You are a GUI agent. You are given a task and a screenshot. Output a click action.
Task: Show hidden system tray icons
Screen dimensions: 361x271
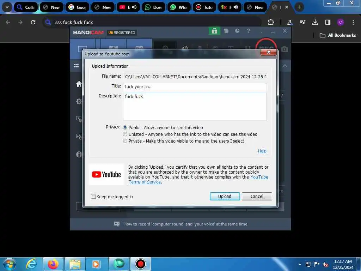300,264
